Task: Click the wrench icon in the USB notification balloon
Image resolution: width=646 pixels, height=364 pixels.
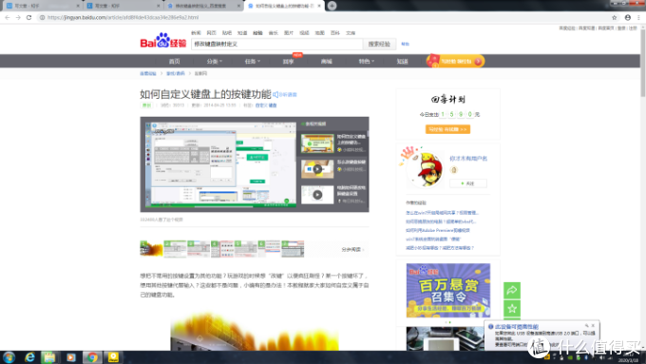Action: pos(587,326)
